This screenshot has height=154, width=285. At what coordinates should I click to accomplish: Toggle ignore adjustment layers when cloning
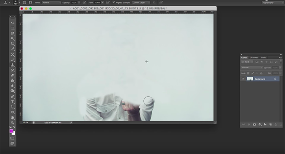tap(154, 2)
